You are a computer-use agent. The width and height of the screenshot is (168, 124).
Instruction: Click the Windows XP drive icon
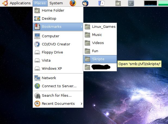pos(37,68)
